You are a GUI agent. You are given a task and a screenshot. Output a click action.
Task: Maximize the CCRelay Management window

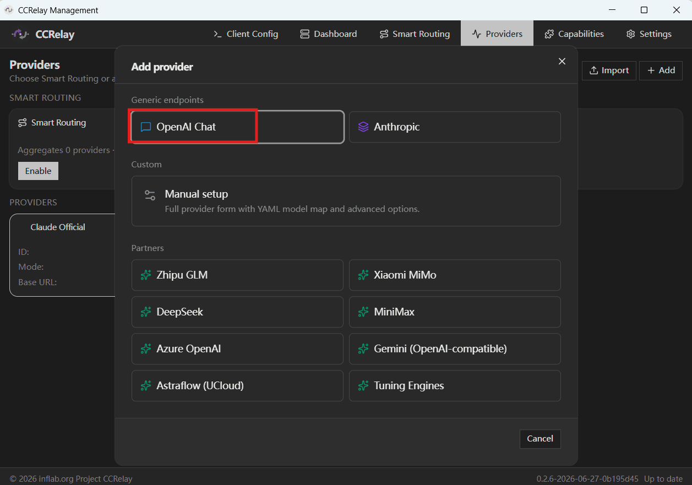(x=644, y=10)
